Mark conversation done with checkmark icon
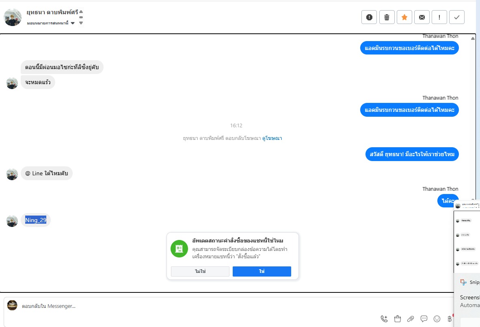 click(457, 17)
